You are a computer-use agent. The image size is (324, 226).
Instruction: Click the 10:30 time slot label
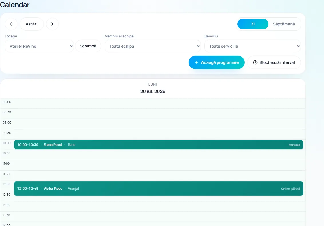pos(6,153)
